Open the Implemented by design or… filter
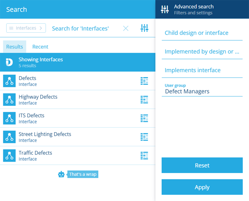 click(202, 51)
